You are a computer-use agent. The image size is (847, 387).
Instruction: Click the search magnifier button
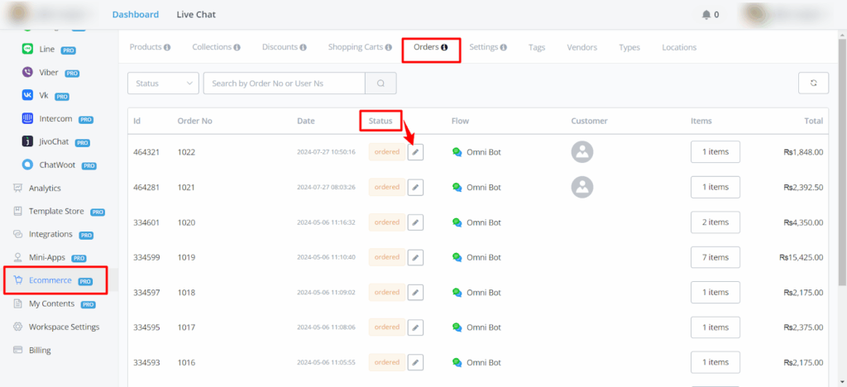[380, 84]
